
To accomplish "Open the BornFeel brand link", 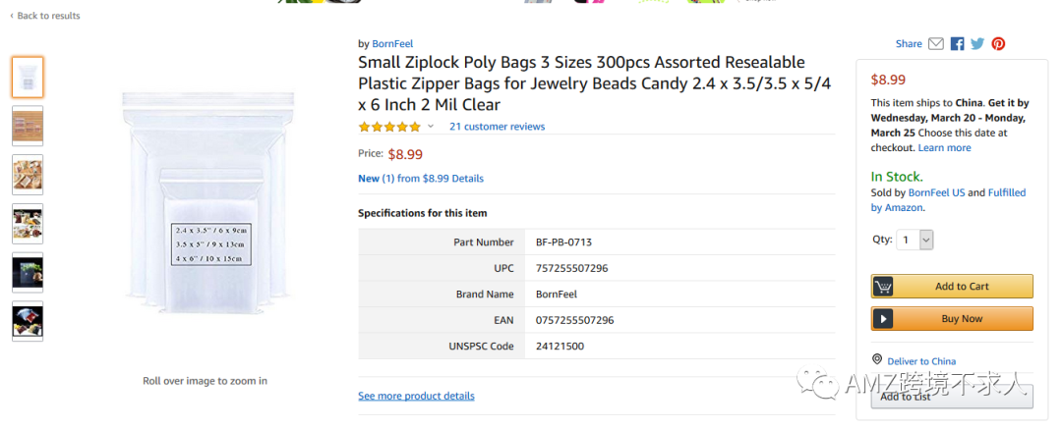I will (x=391, y=44).
